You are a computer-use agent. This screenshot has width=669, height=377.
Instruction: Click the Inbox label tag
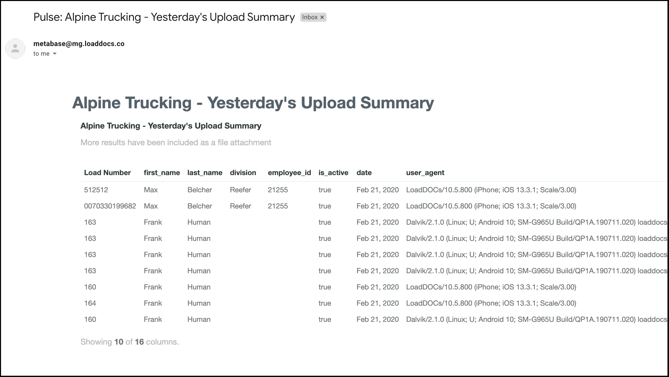click(x=313, y=17)
